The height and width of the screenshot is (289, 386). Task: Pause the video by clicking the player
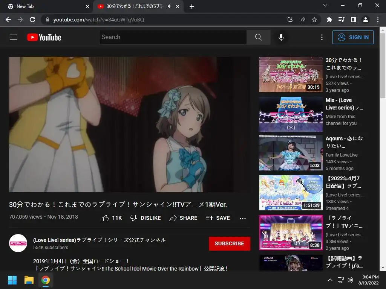click(x=130, y=124)
